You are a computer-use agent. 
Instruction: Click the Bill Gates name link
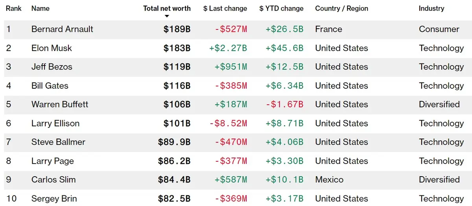click(50, 86)
